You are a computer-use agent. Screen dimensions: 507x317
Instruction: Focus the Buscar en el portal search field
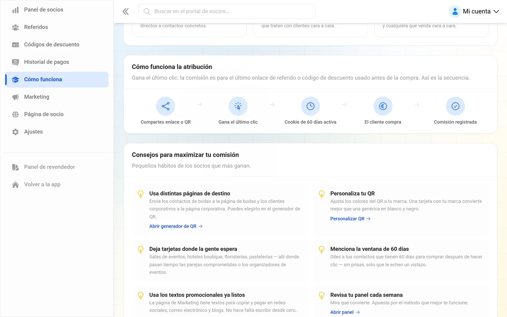(x=227, y=11)
